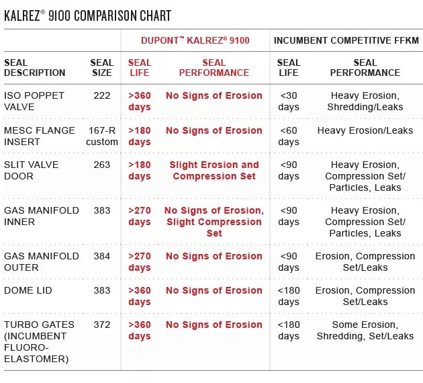Select the Turbo Gates row description
Viewport: 423px width, 383px height.
[39, 342]
